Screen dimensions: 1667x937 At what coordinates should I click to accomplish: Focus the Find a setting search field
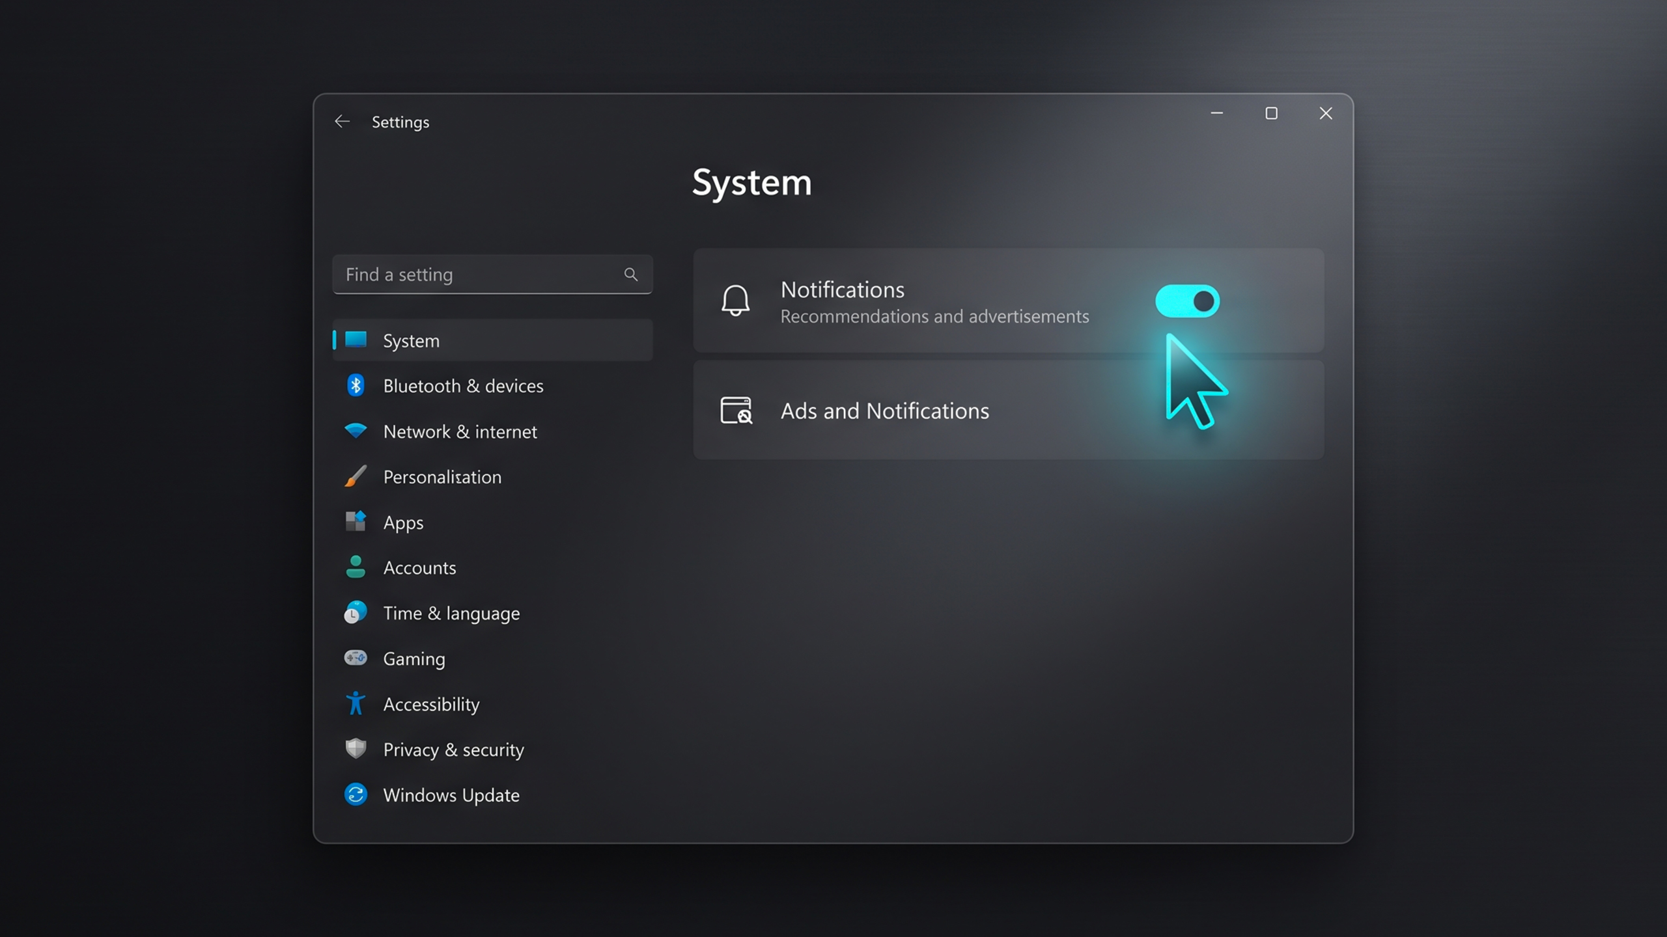pos(492,275)
